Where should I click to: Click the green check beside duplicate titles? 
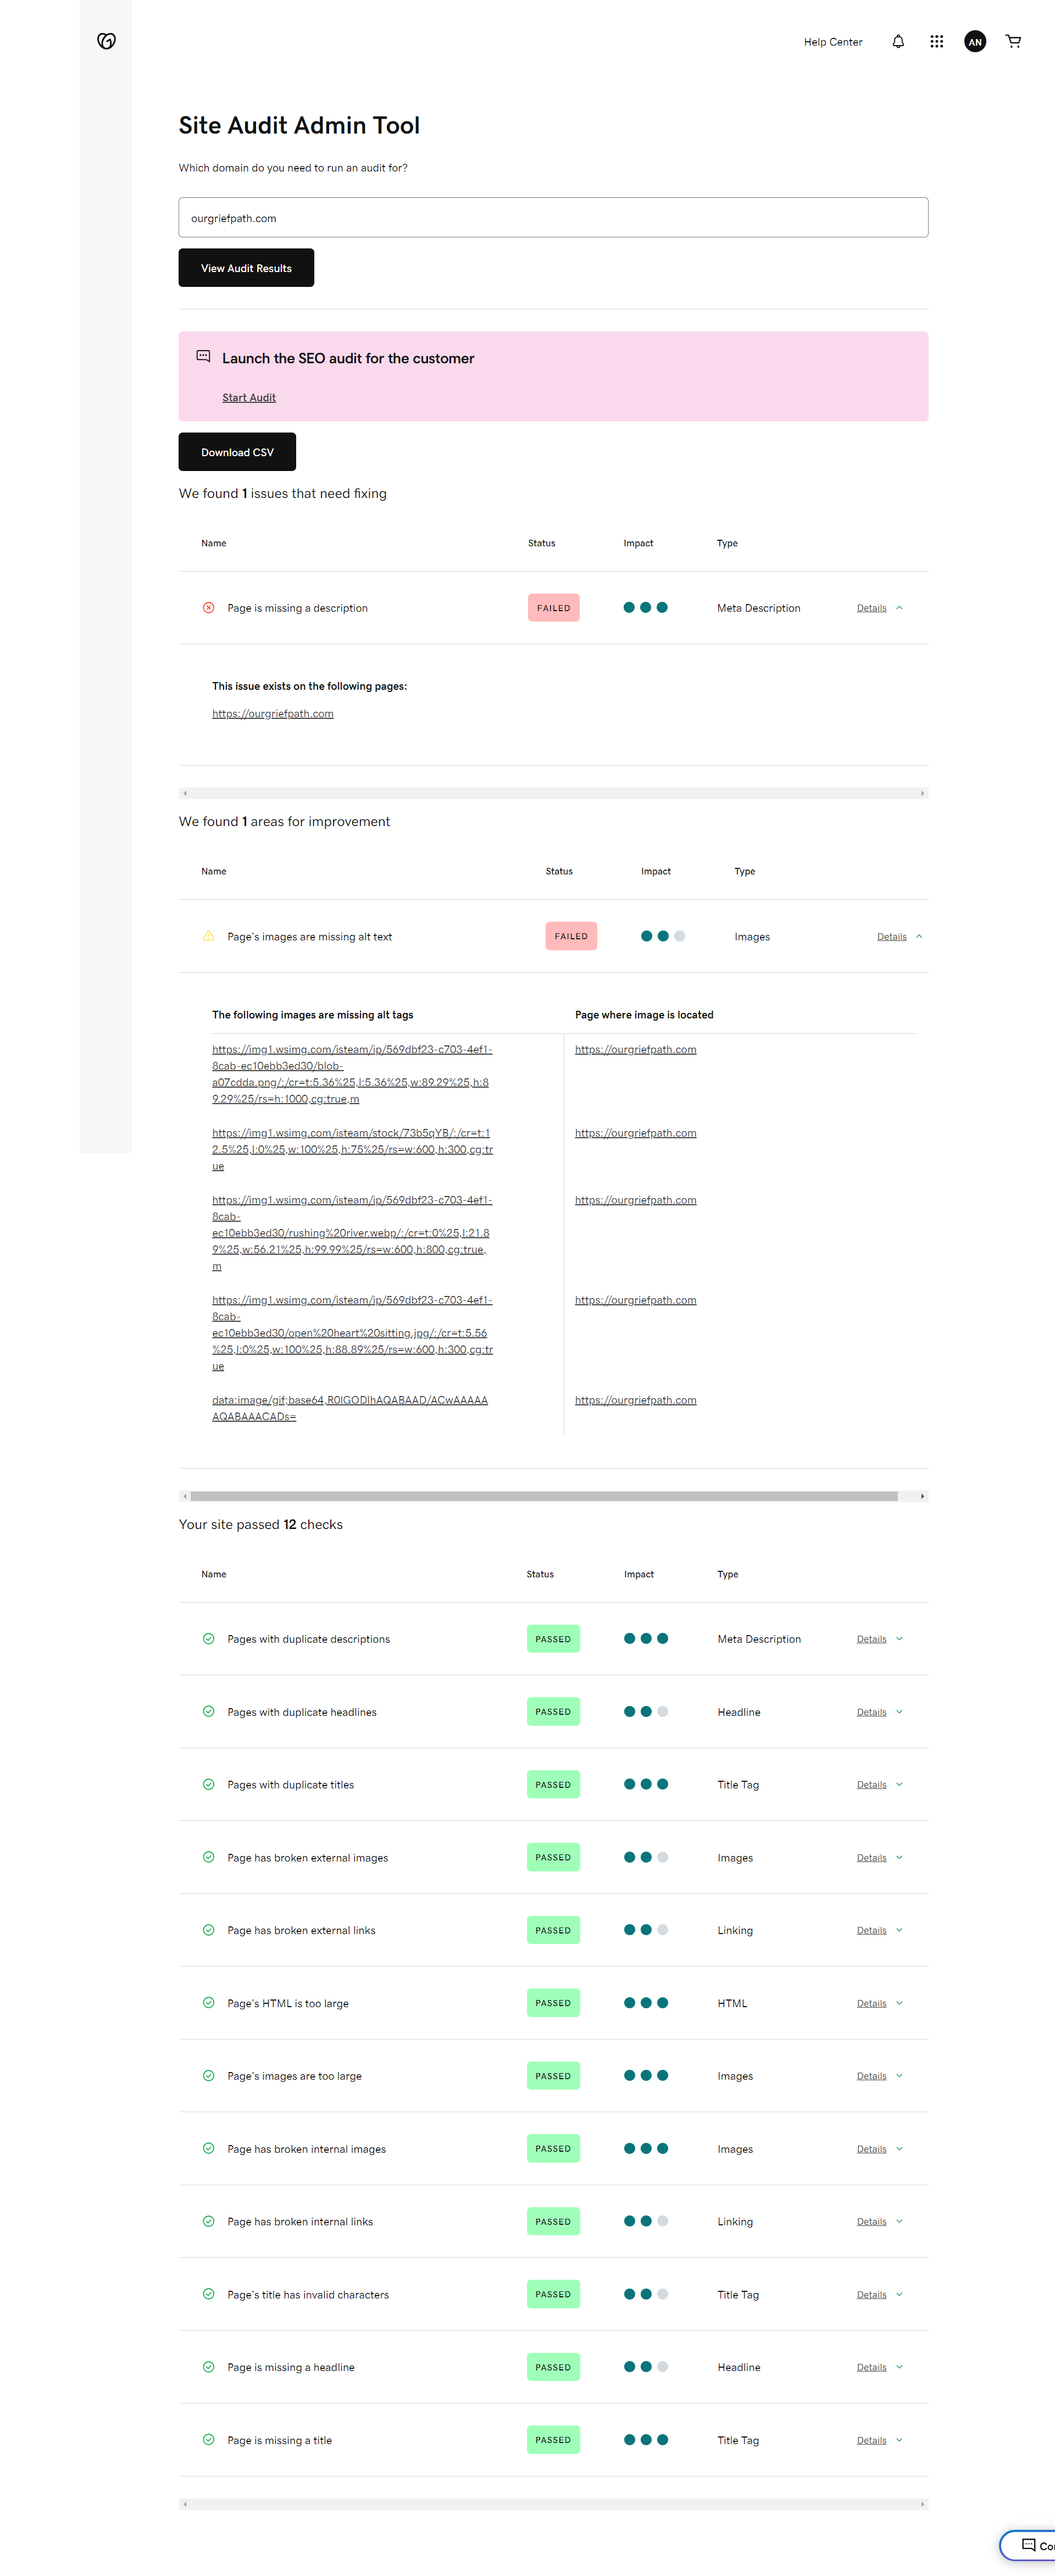pos(208,1784)
